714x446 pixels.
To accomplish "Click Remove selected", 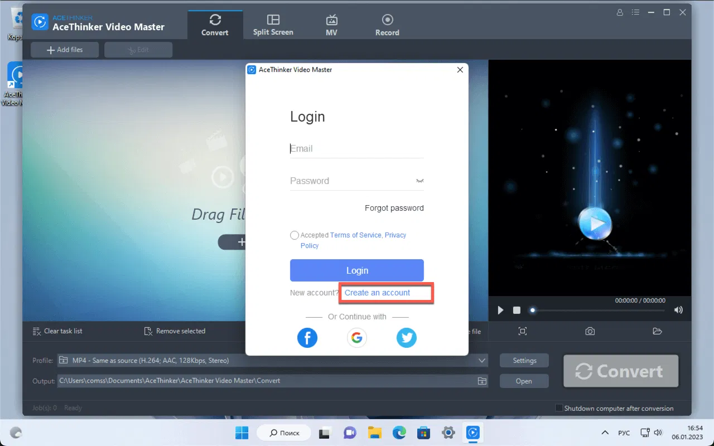I will 175,331.
